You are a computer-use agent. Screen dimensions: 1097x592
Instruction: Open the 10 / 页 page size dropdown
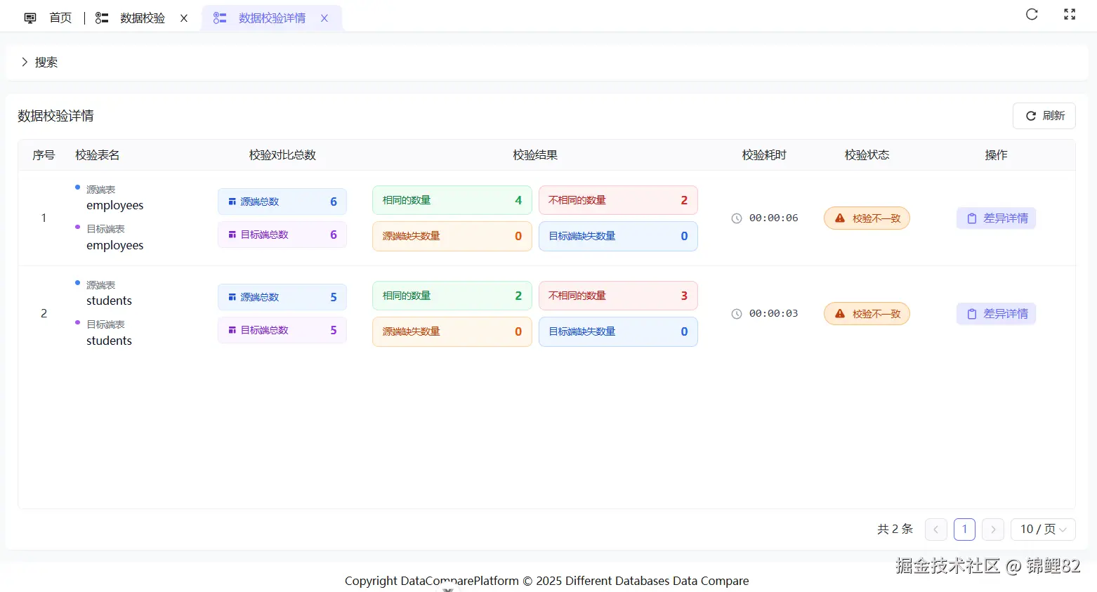coord(1043,529)
